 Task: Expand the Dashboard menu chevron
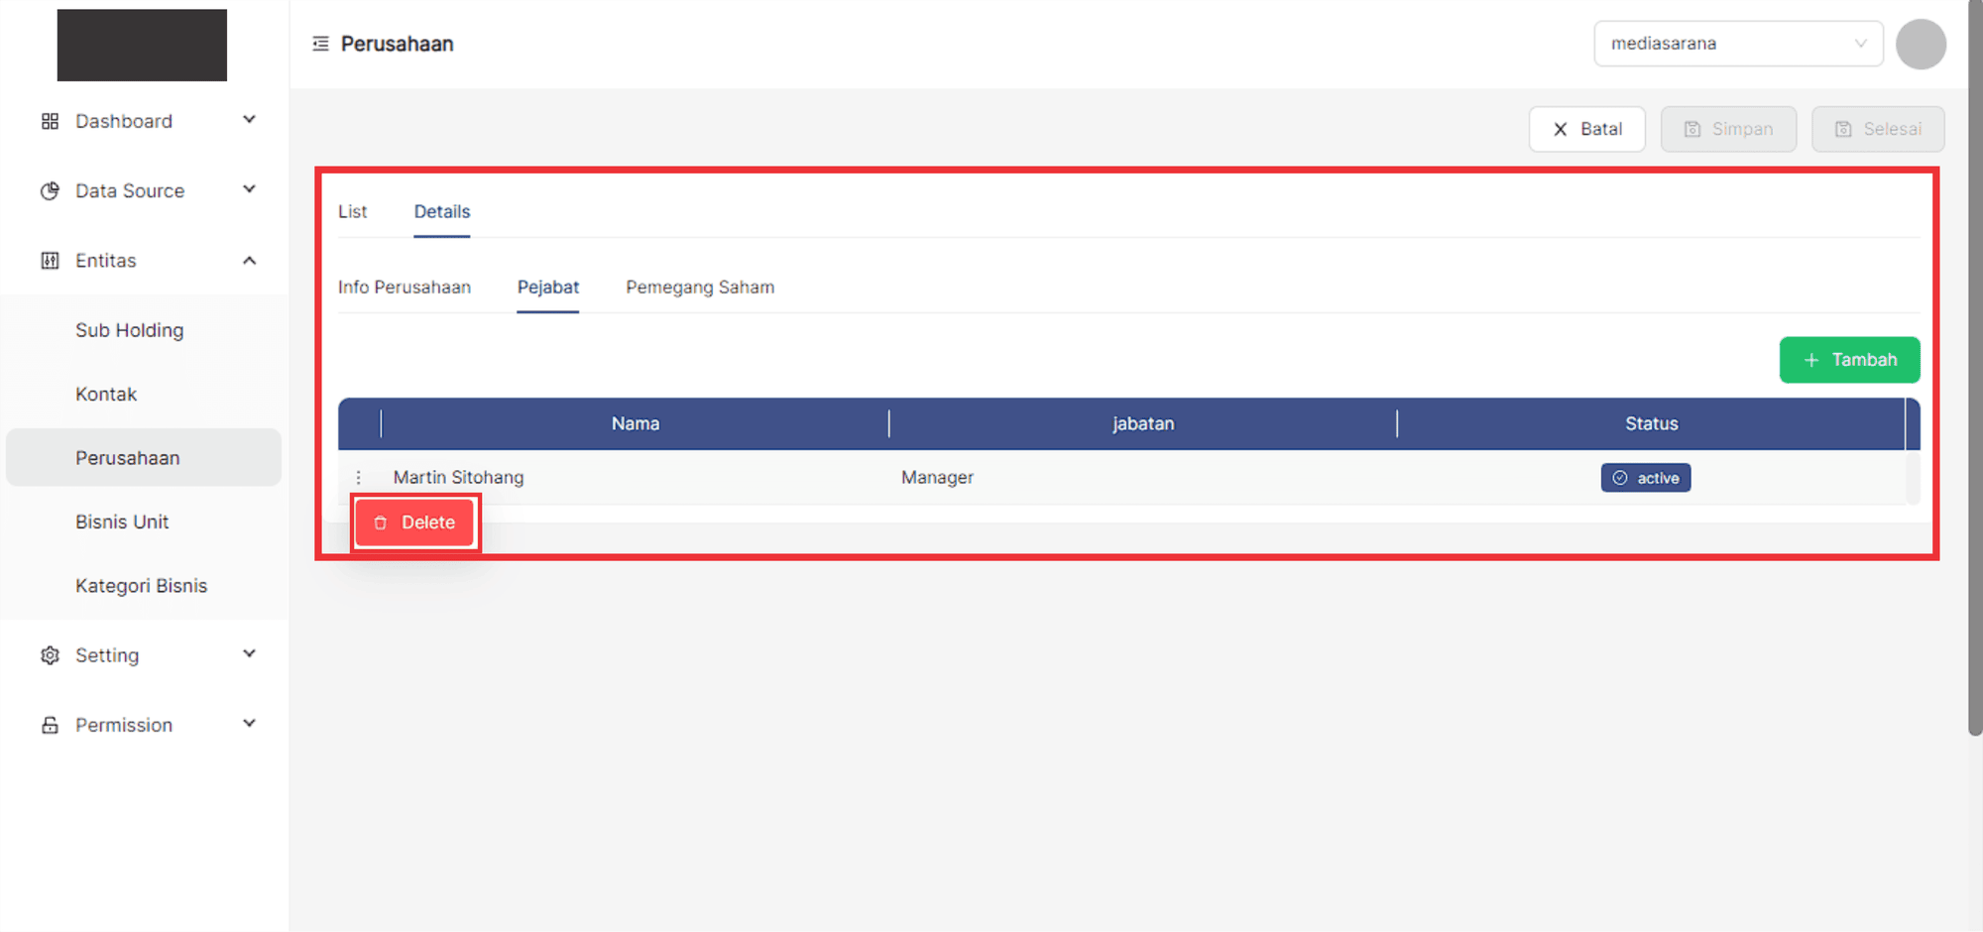(250, 120)
